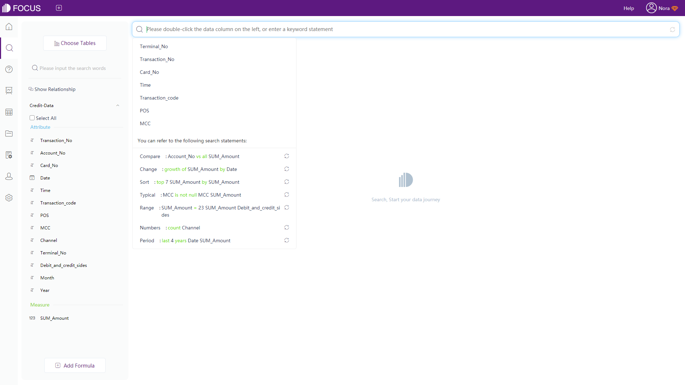Focus the main keyword search bar
This screenshot has width=685, height=385.
[406, 29]
